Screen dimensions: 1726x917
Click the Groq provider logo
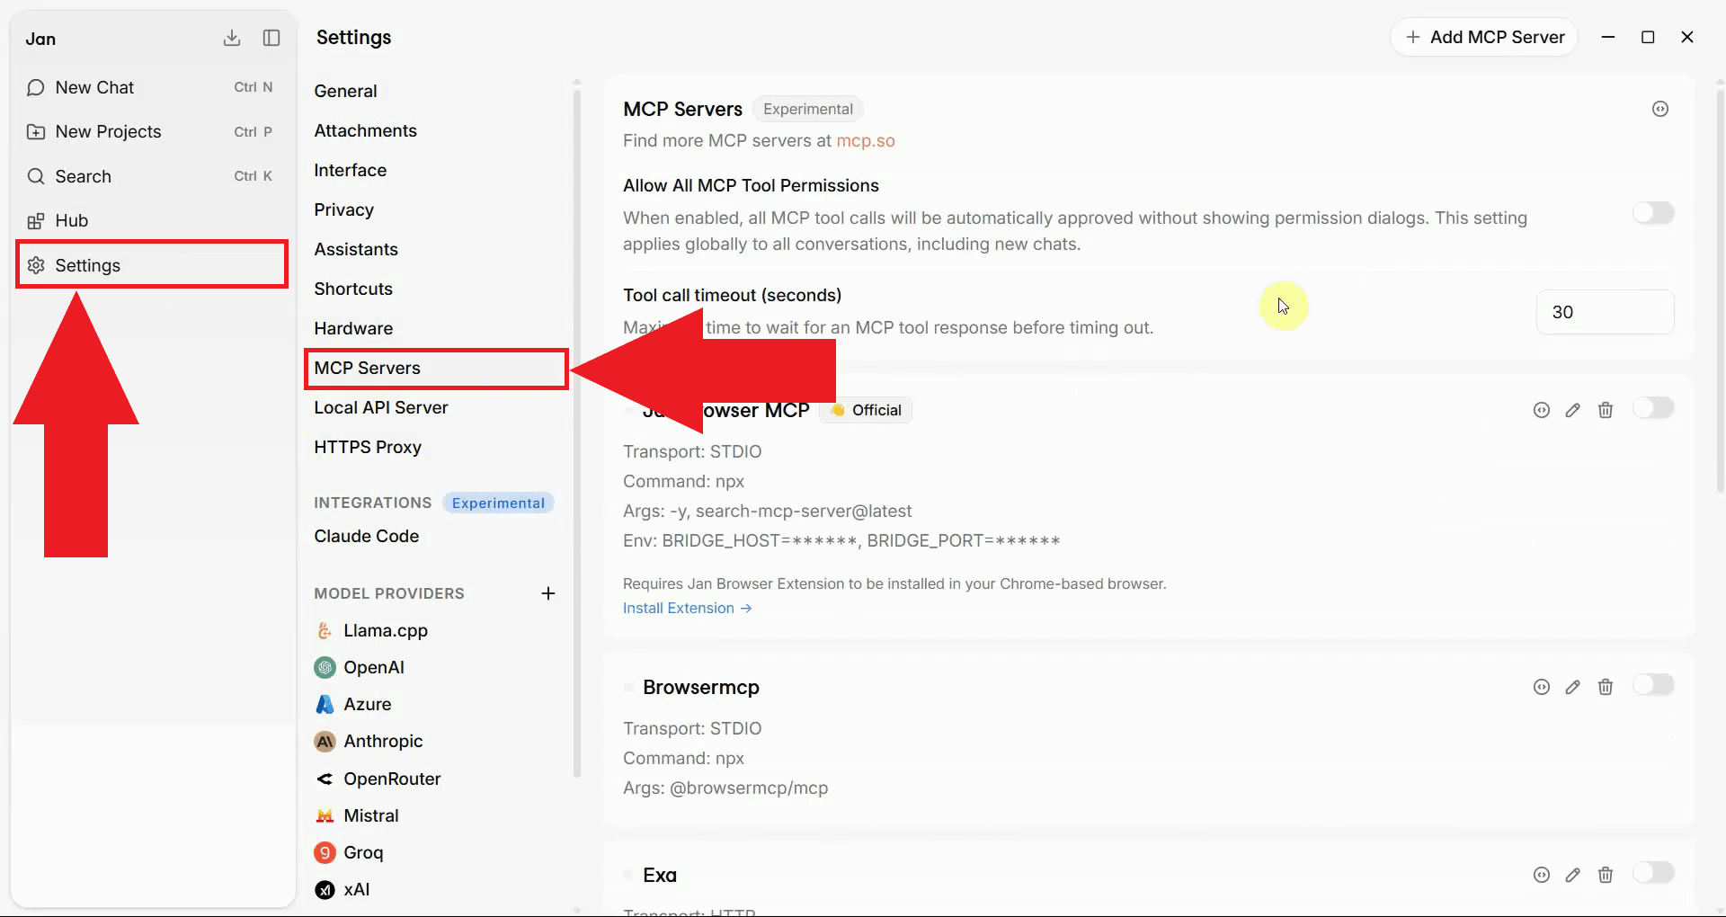325,853
